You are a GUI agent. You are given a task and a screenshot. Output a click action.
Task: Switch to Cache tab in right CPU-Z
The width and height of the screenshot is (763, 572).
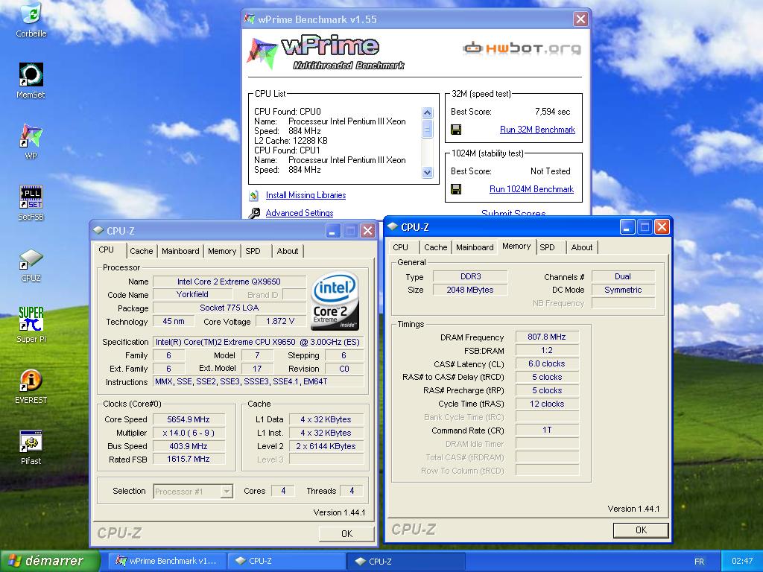pos(435,247)
